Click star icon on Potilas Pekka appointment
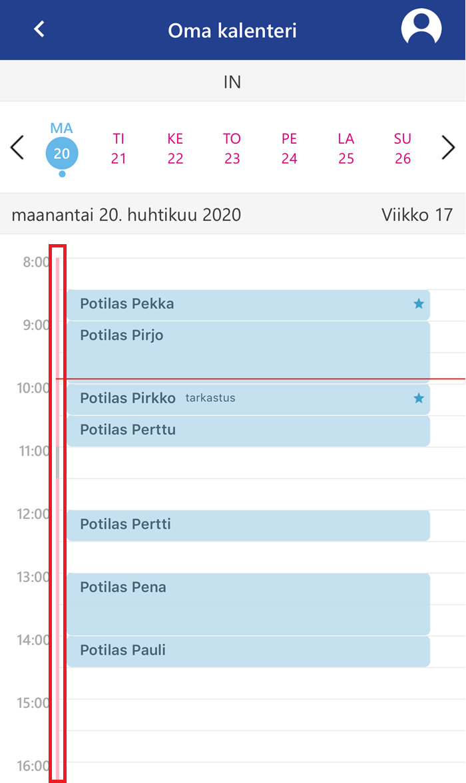This screenshot has width=466, height=783. click(419, 303)
